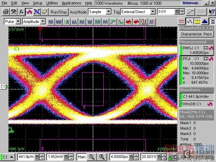The height and width of the screenshot is (162, 216).
Task: Click the eraser clear data icon
Action: coord(45,12)
